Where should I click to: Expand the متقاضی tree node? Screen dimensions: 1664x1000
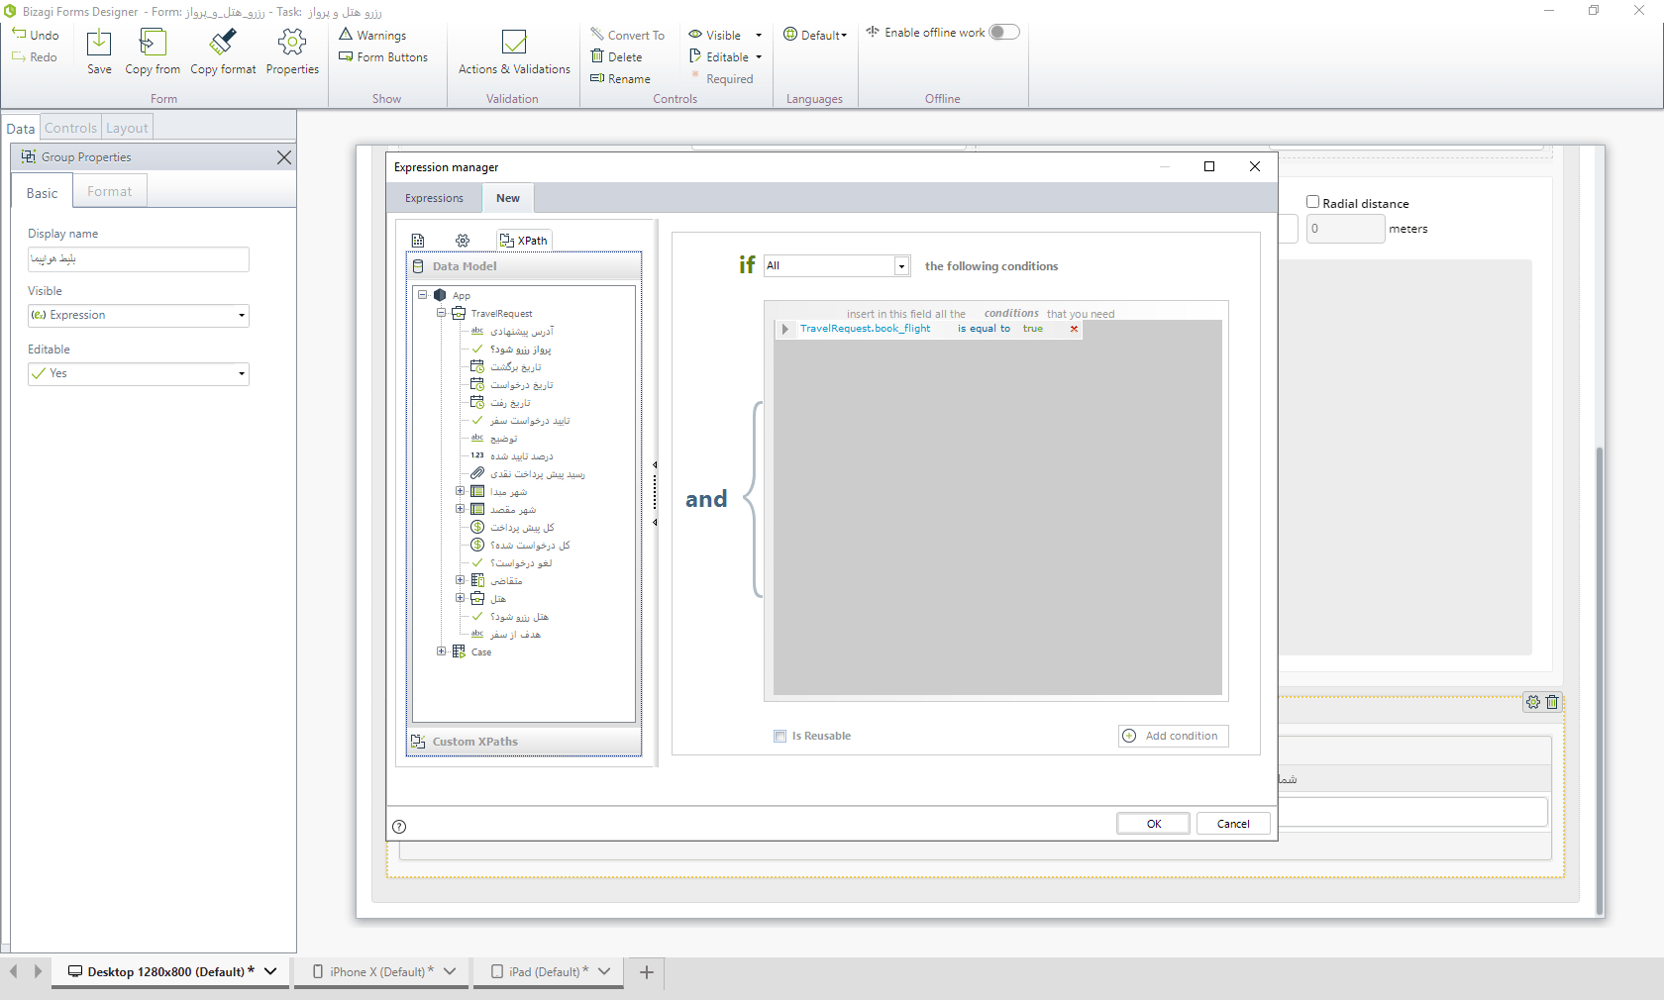(x=460, y=580)
